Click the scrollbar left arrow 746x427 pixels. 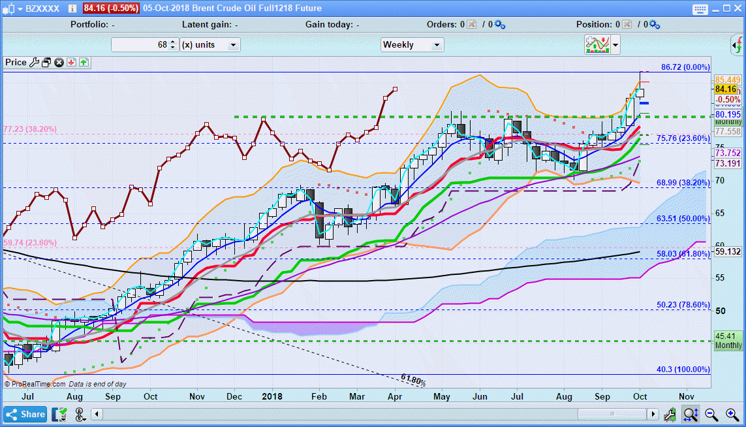click(97, 414)
